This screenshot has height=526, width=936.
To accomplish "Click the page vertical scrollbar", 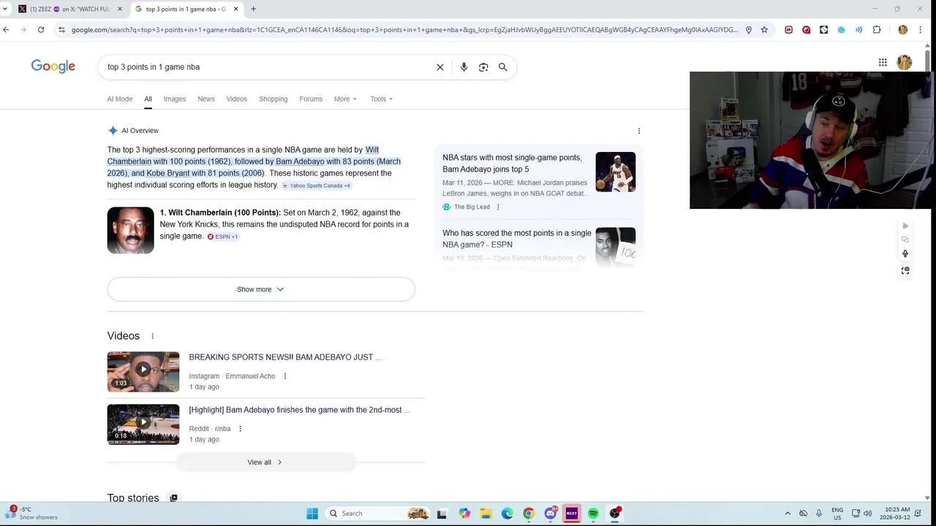I will point(927,63).
